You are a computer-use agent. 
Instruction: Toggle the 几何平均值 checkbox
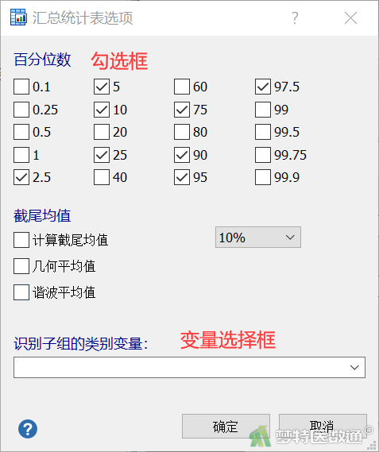tap(21, 266)
